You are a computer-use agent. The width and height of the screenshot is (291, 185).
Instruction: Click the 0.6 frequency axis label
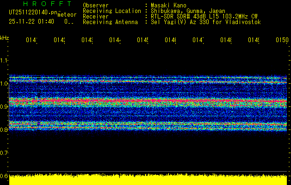[x=4, y=176]
